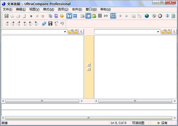Toggle the vertical side-by-side layout button
The image size is (178, 126).
pos(69,16)
